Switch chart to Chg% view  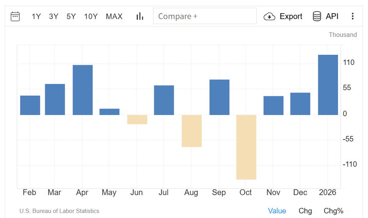[333, 211]
